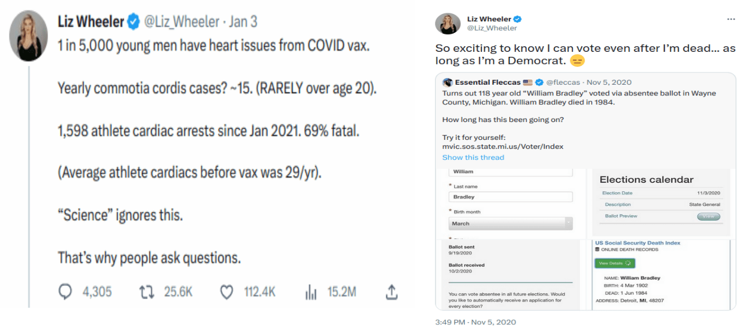Expand the Birth month March dropdown
This screenshot has width=749, height=331.
click(510, 223)
